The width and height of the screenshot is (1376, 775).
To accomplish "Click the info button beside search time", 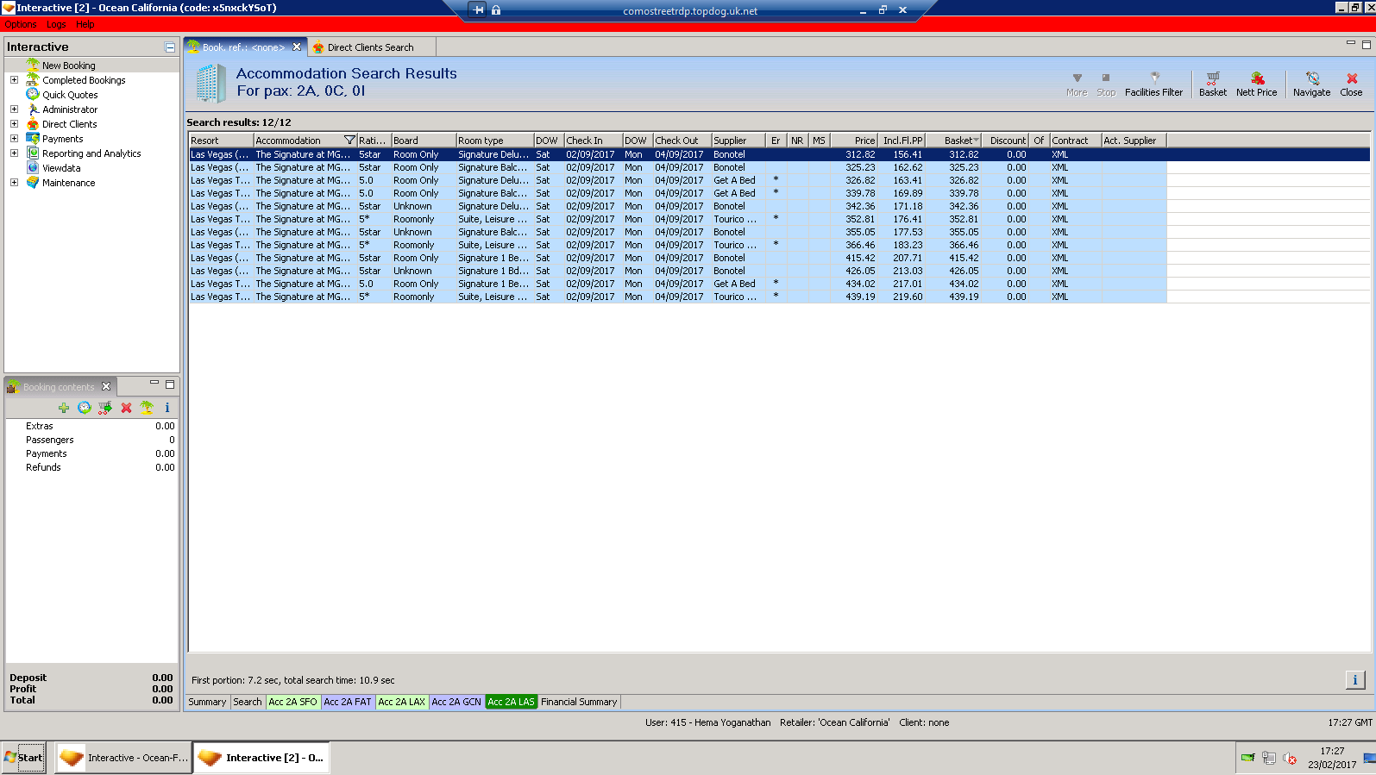I will [1355, 680].
